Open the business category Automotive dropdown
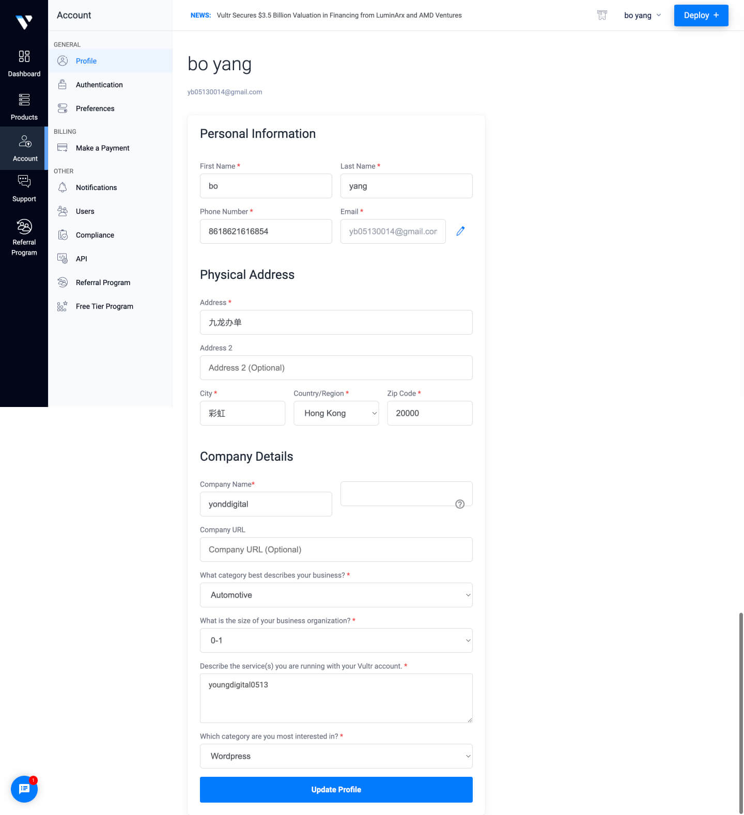 coord(336,595)
